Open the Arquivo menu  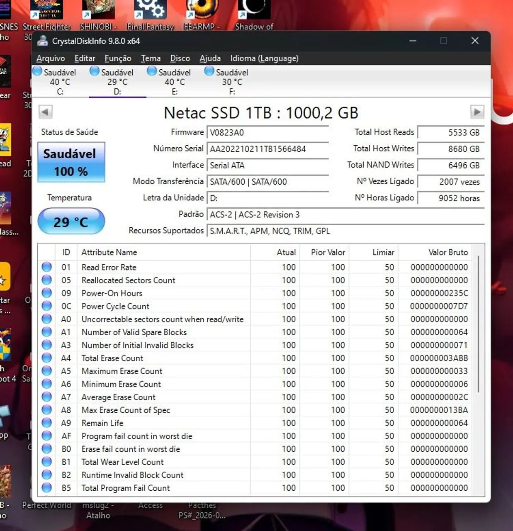[51, 58]
